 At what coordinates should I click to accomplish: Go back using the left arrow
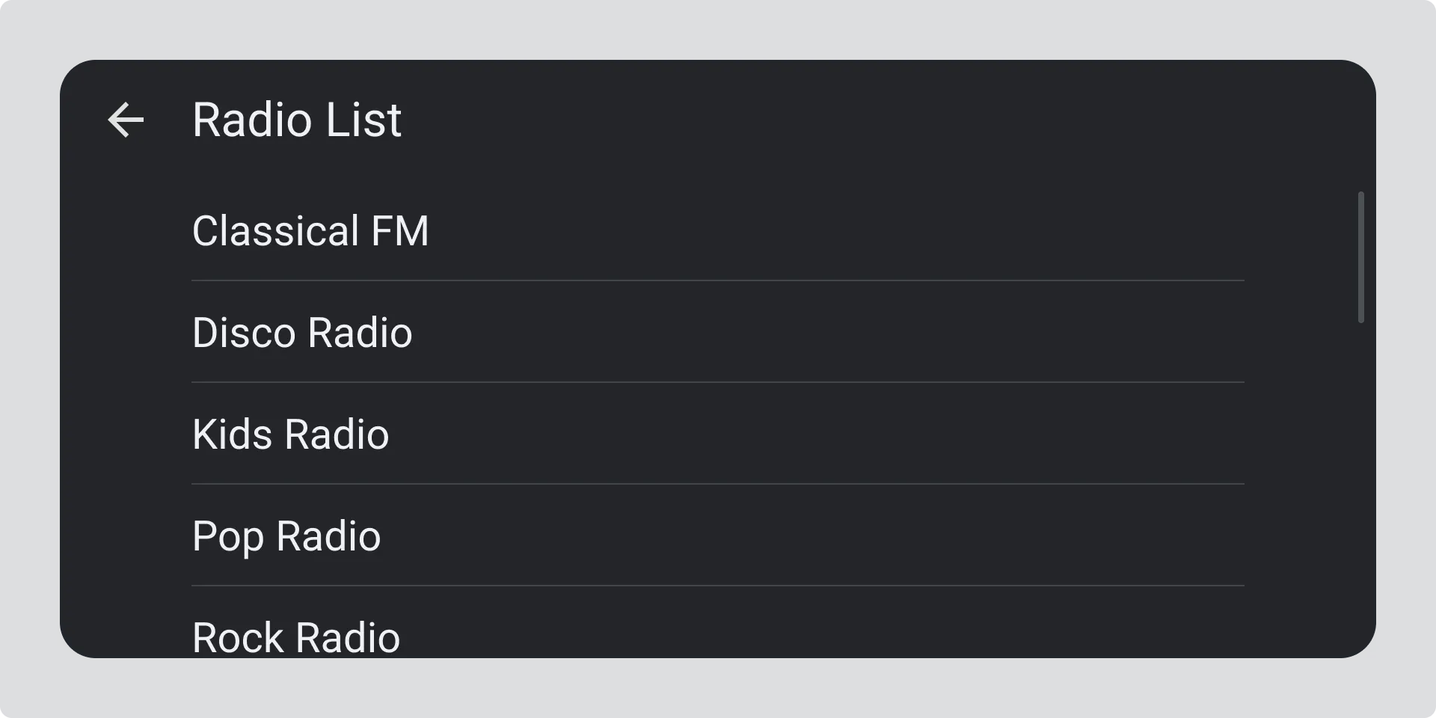(126, 120)
